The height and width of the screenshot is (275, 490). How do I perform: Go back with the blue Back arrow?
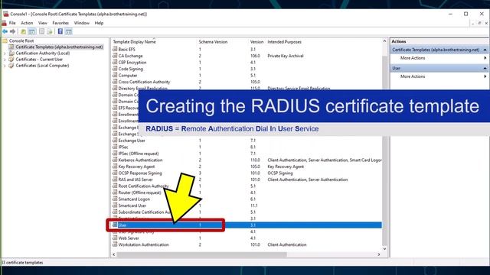(x=5, y=31)
